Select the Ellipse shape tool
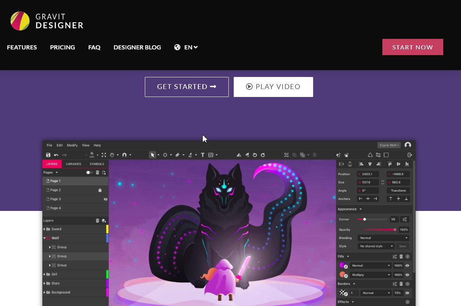 [x=165, y=155]
